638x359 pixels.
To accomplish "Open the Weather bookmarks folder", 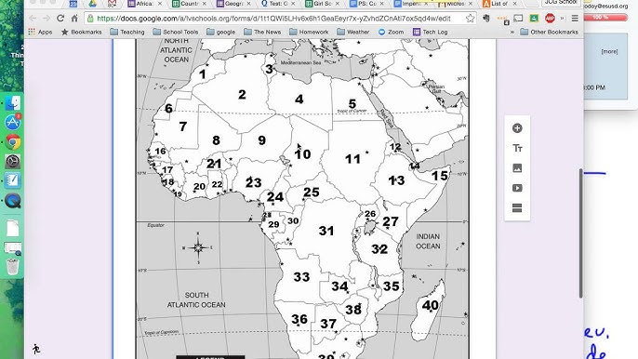I will [x=353, y=32].
